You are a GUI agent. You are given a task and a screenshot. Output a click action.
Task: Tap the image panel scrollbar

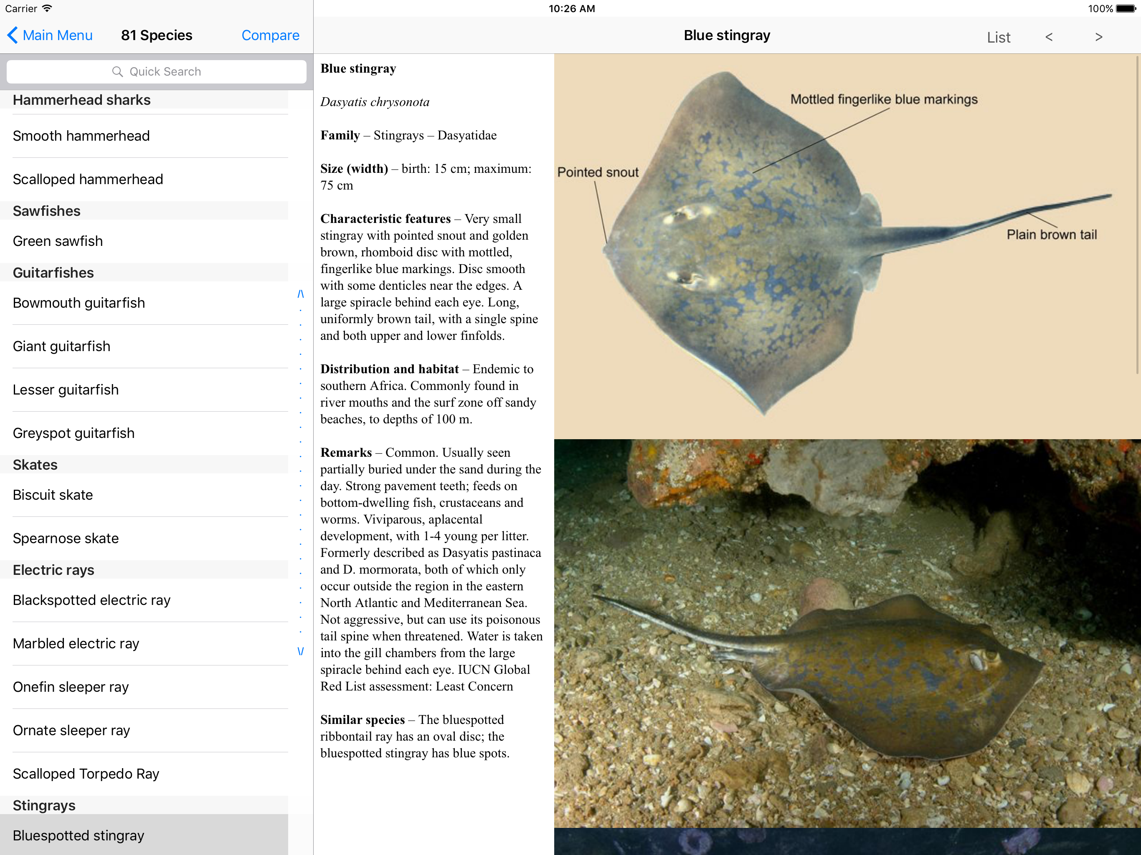[1138, 214]
